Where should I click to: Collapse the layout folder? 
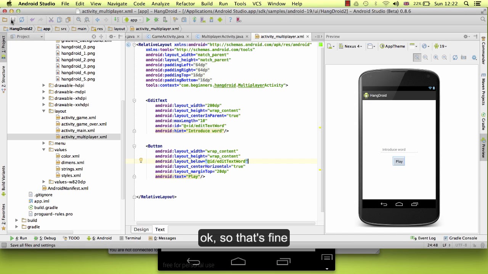point(44,111)
